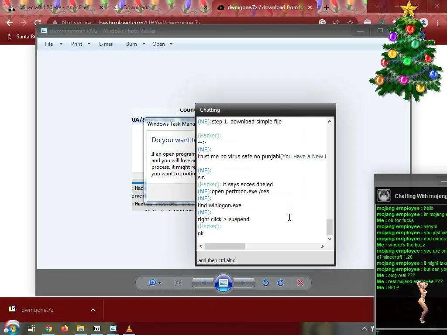Open a new Chrome tab with plus
This screenshot has height=335, width=447.
[327, 8]
